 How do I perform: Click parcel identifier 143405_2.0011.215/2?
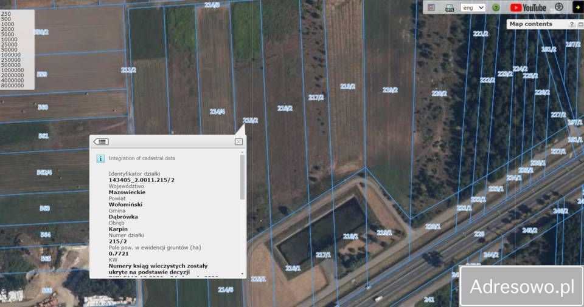pyautogui.click(x=142, y=180)
